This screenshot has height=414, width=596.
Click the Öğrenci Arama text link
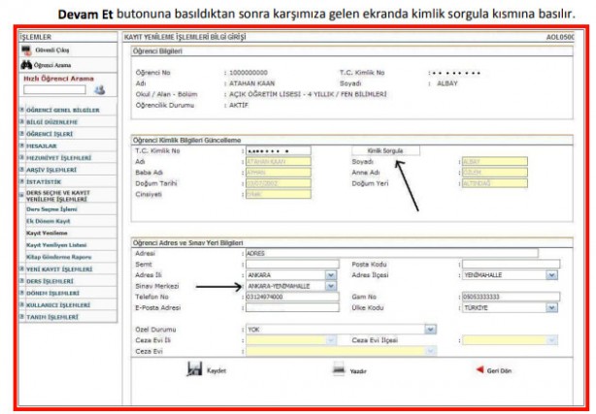(52, 65)
